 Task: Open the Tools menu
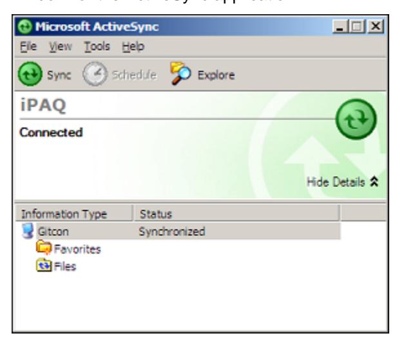[x=97, y=47]
